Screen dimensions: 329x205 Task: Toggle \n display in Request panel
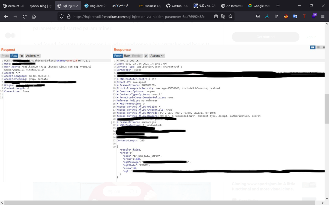tap(22, 56)
